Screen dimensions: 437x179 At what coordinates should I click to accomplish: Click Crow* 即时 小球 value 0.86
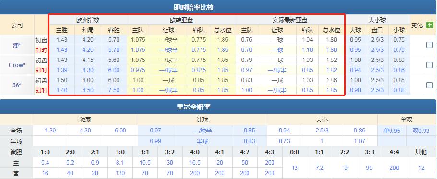(x=400, y=70)
